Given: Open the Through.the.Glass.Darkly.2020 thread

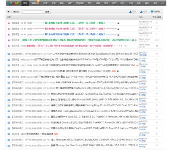Looking at the screenshot, I should pos(95,145).
